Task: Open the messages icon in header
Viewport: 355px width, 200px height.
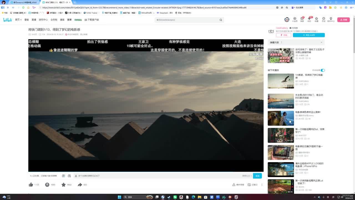Action: click(302, 19)
